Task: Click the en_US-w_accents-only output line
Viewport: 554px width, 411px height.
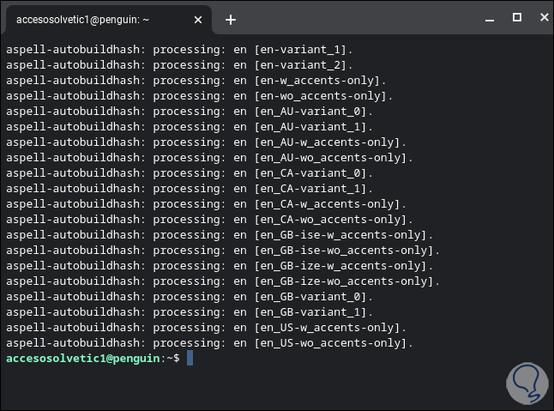Action: coord(206,328)
